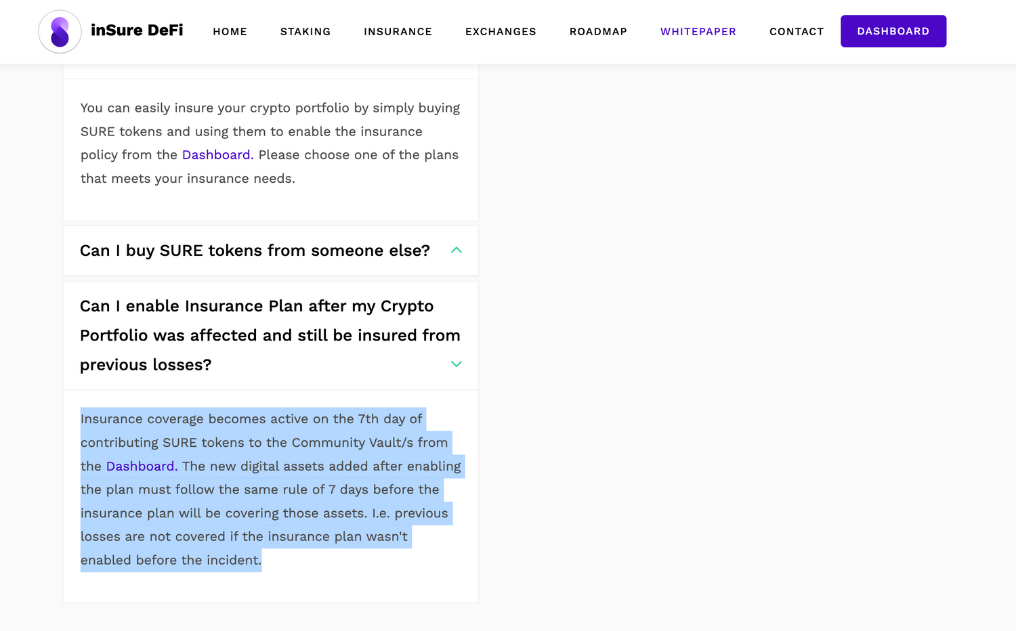This screenshot has height=631, width=1016.
Task: Go to the Staking page
Action: 305,32
